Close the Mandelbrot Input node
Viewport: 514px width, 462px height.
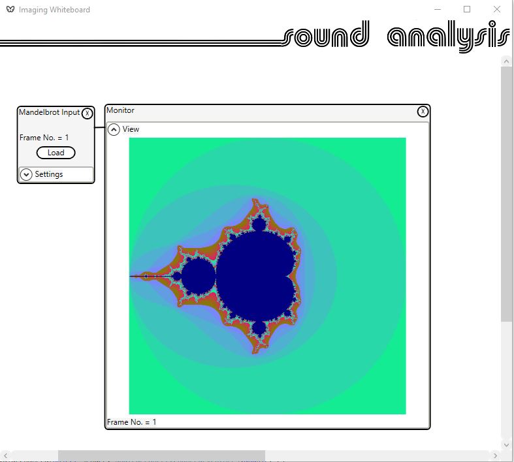tap(88, 114)
